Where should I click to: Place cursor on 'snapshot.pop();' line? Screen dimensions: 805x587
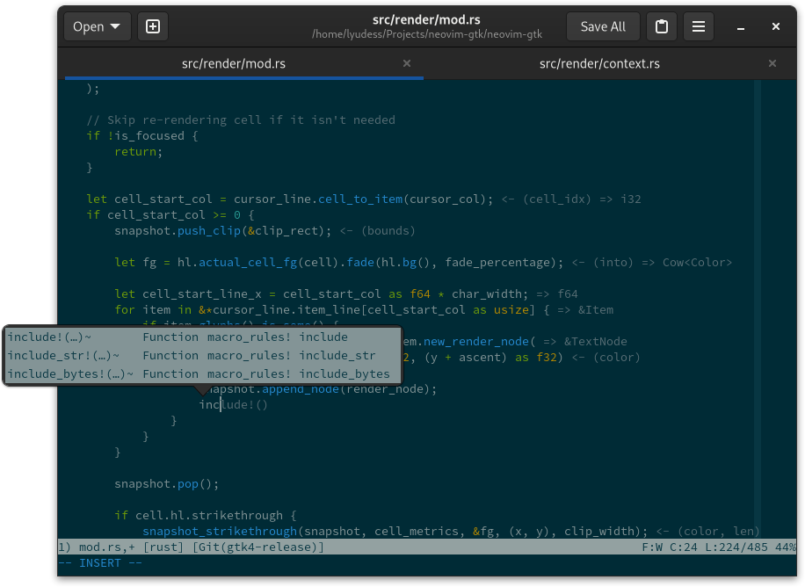(166, 484)
